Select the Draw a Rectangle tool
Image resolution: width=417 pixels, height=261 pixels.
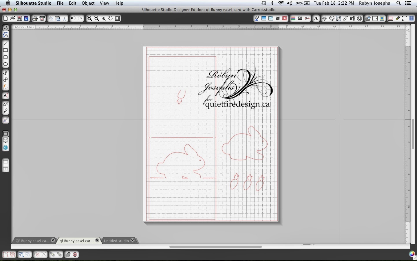tap(6, 50)
